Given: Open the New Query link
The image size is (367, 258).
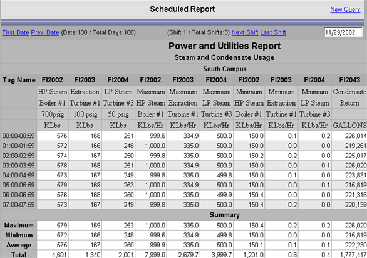Looking at the screenshot, I should coord(345,9).
